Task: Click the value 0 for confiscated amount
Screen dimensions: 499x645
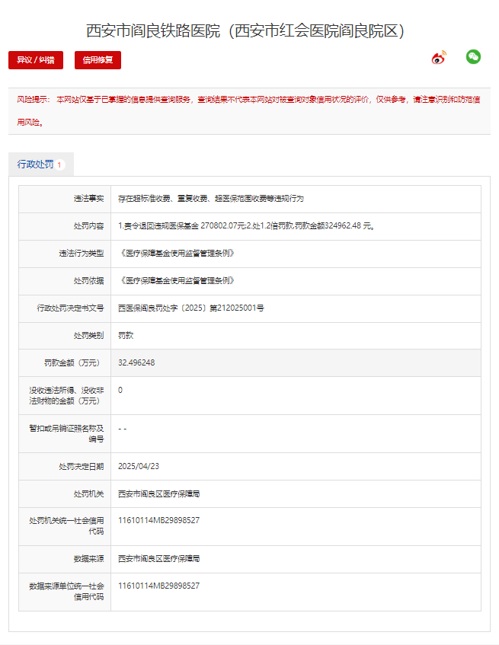Action: 120,390
